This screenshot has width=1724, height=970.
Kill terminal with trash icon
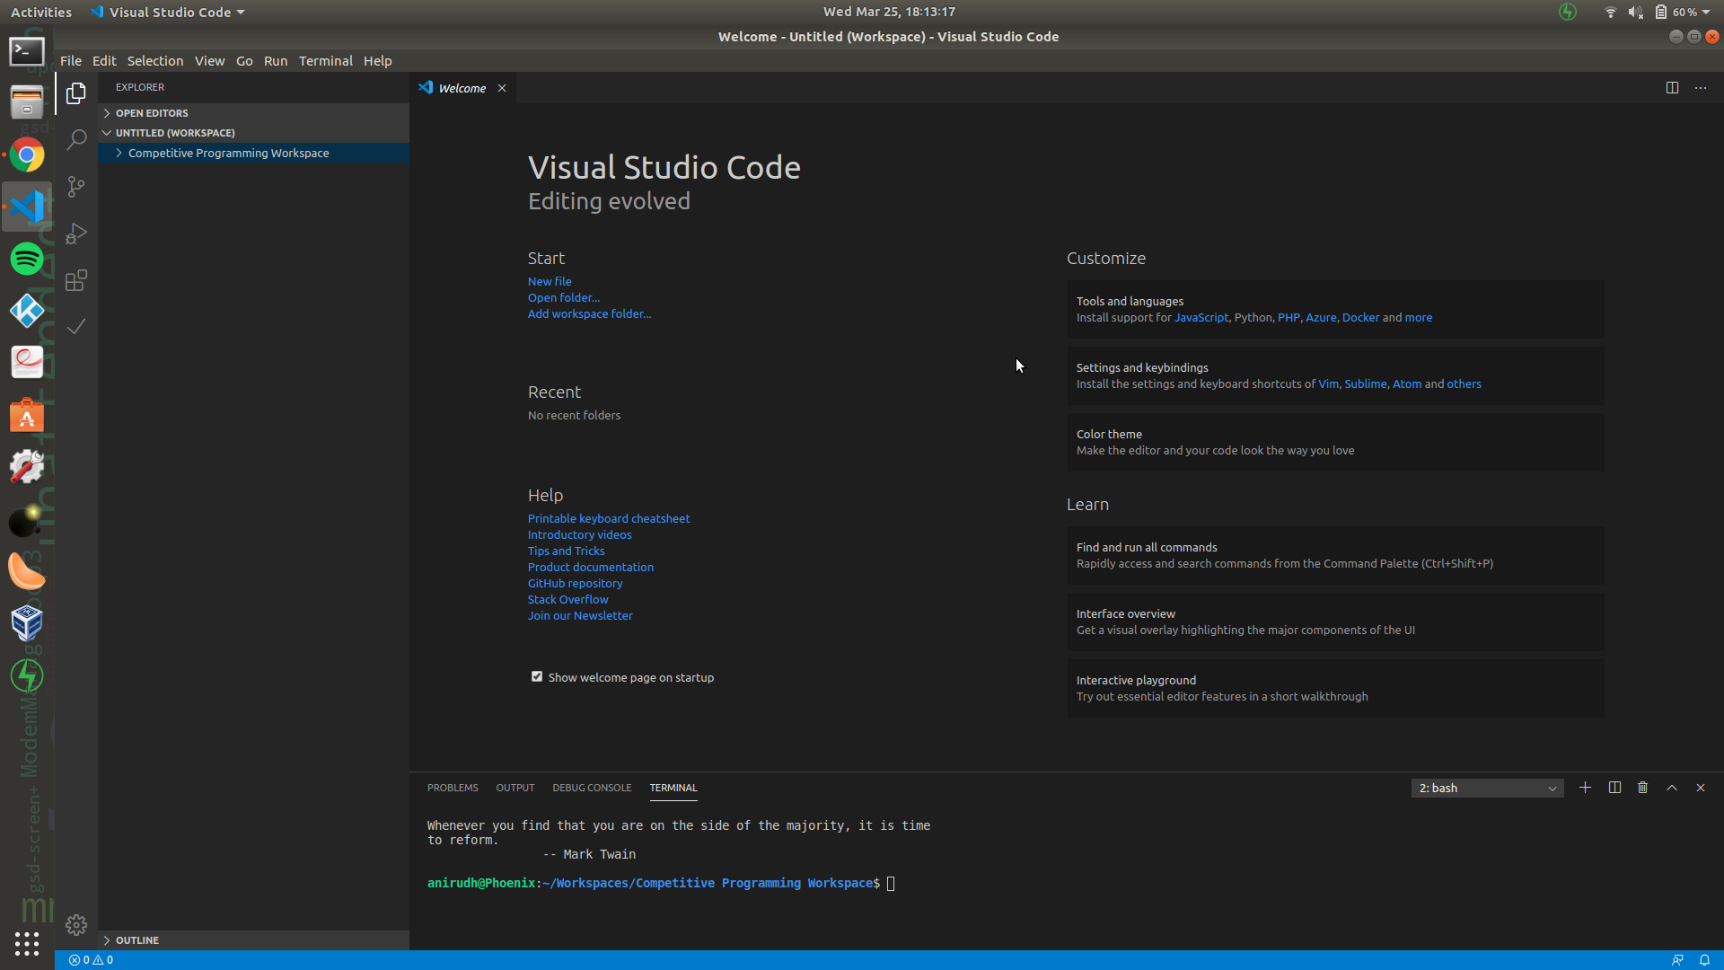point(1643,788)
